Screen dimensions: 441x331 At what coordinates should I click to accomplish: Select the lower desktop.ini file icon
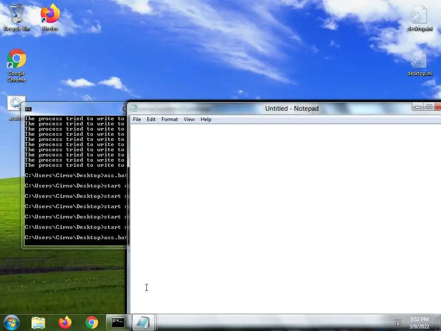[419, 63]
